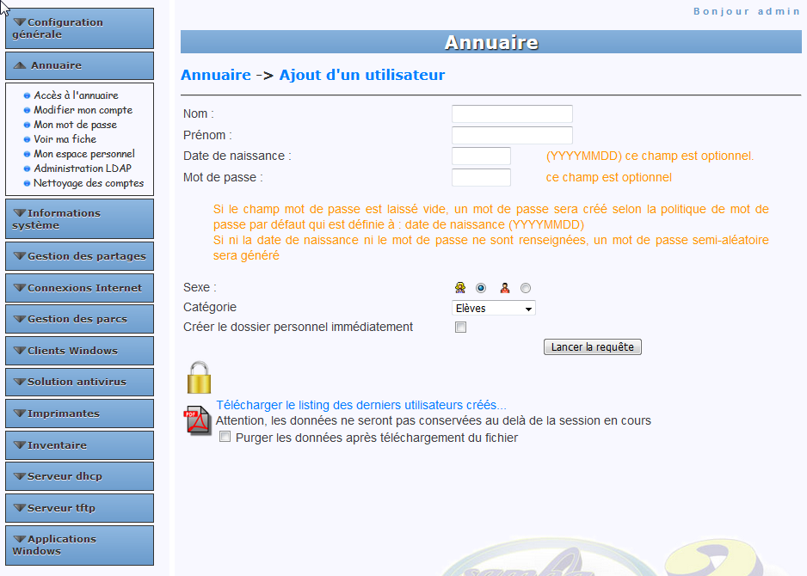The image size is (807, 576).
Task: Open the PDF file icon
Action: click(x=198, y=420)
